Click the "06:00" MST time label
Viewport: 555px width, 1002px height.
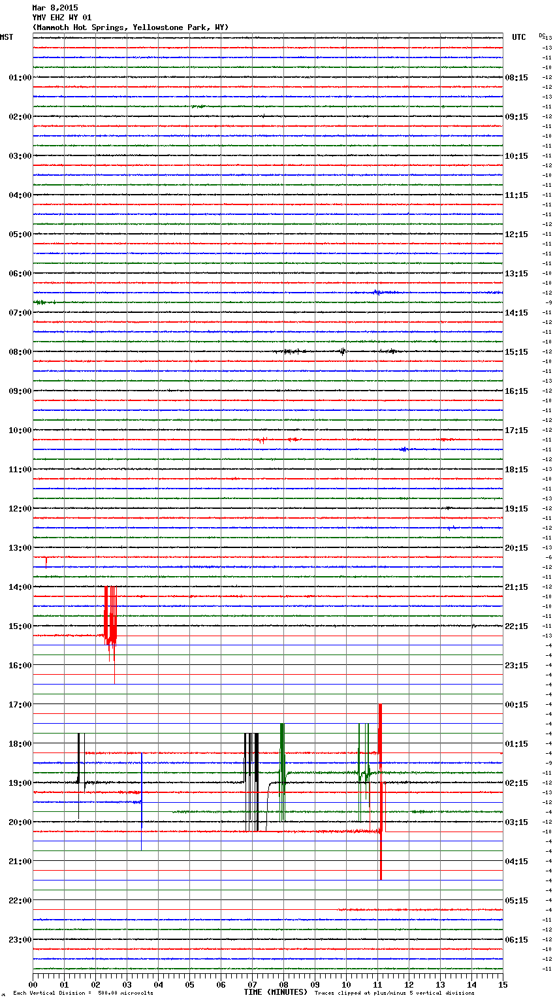pos(20,273)
